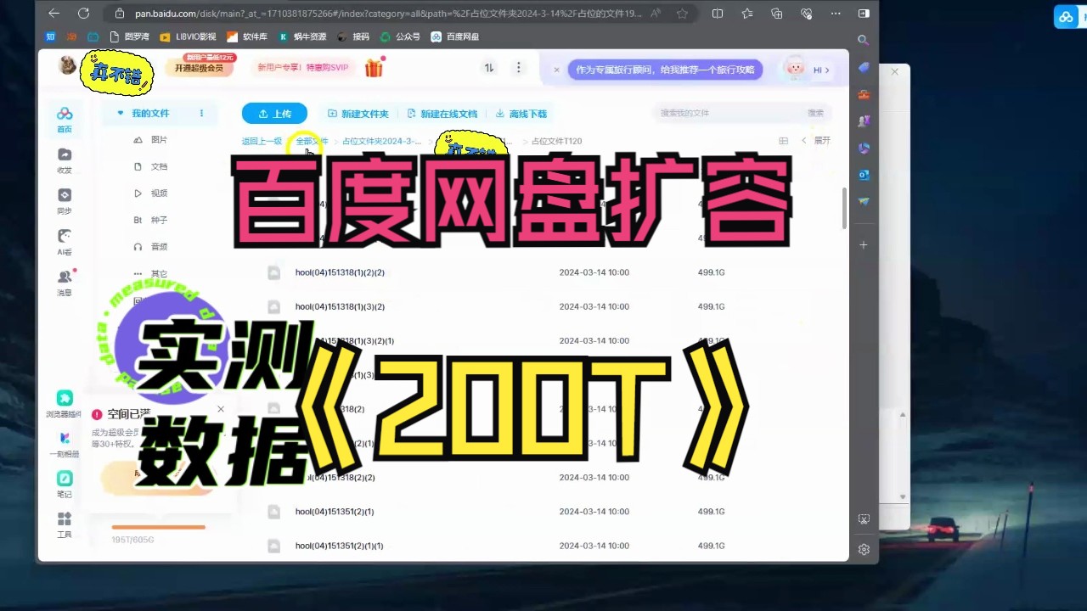
Task: Open 一刻相册 in left sidebar
Action: pos(65,445)
